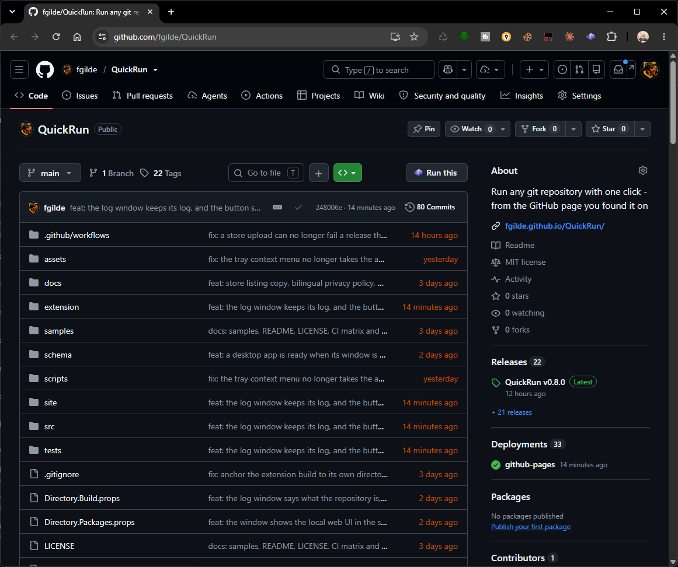Expand the Copilot dropdown arrow in header
Image resolution: width=678 pixels, height=567 pixels.
[x=464, y=69]
